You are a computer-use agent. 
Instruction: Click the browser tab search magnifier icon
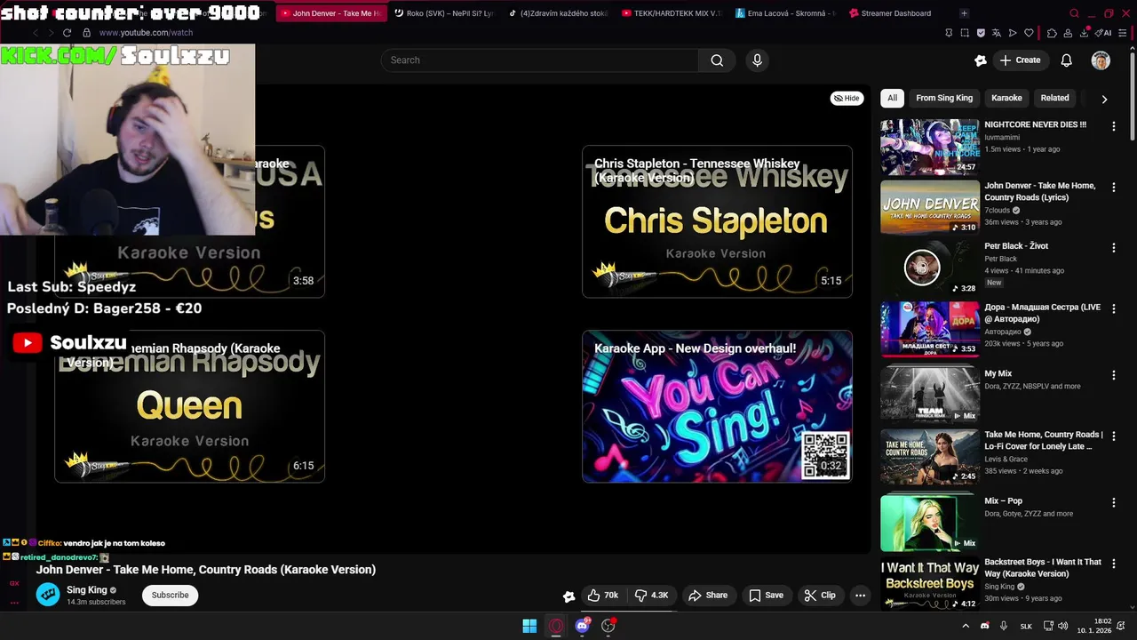click(x=1074, y=13)
